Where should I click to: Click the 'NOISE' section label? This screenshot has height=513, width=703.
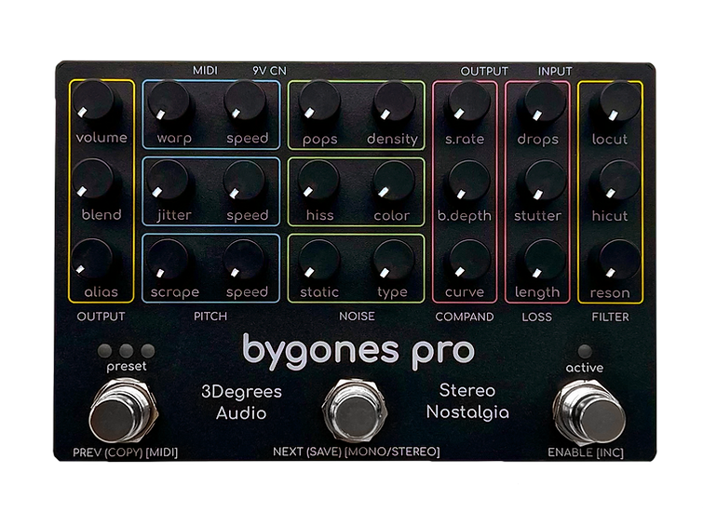(357, 317)
